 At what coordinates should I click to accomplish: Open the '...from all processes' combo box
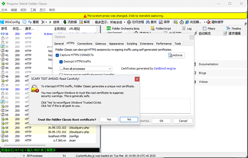click(86, 69)
